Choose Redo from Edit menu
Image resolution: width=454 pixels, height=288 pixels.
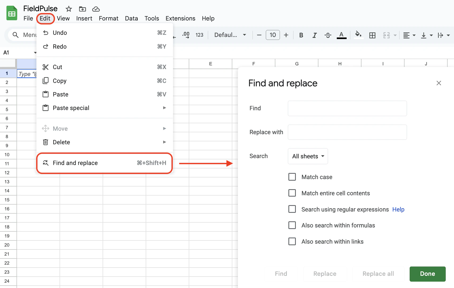pos(105,46)
